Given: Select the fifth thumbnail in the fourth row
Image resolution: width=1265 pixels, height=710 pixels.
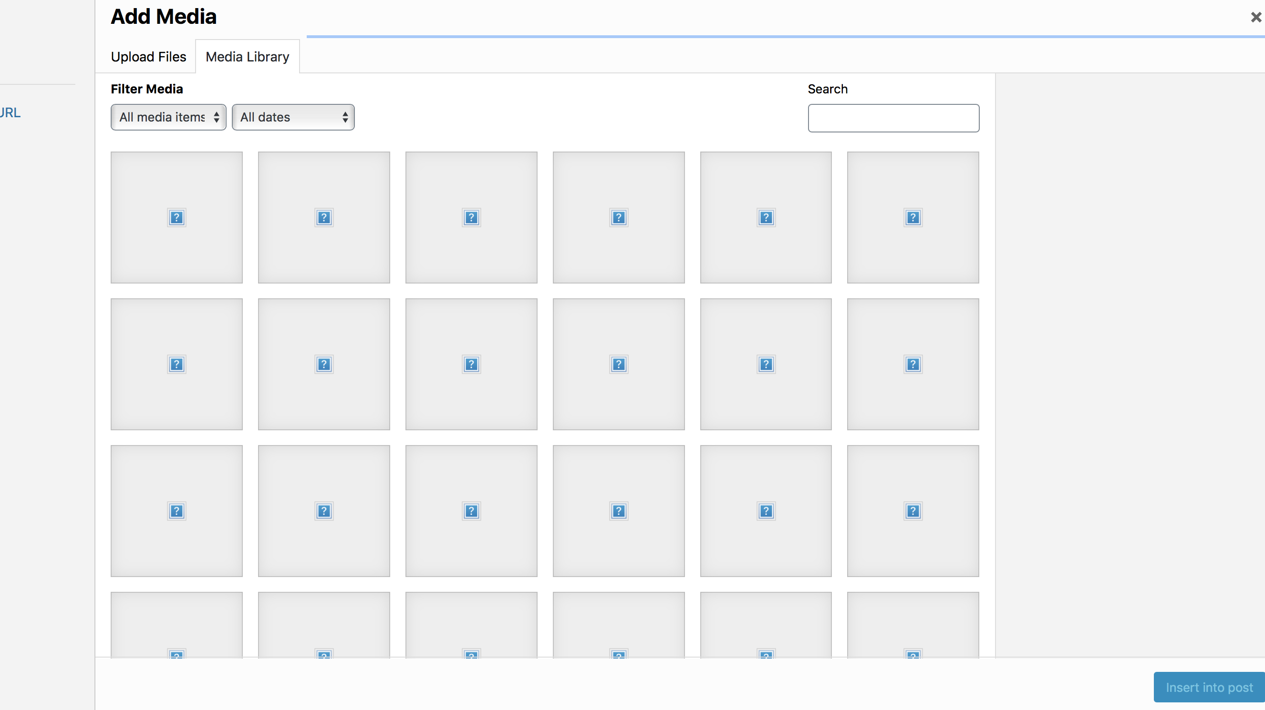Looking at the screenshot, I should pos(766,625).
